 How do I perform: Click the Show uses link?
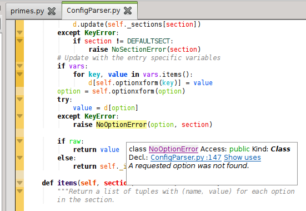[x=242, y=158]
